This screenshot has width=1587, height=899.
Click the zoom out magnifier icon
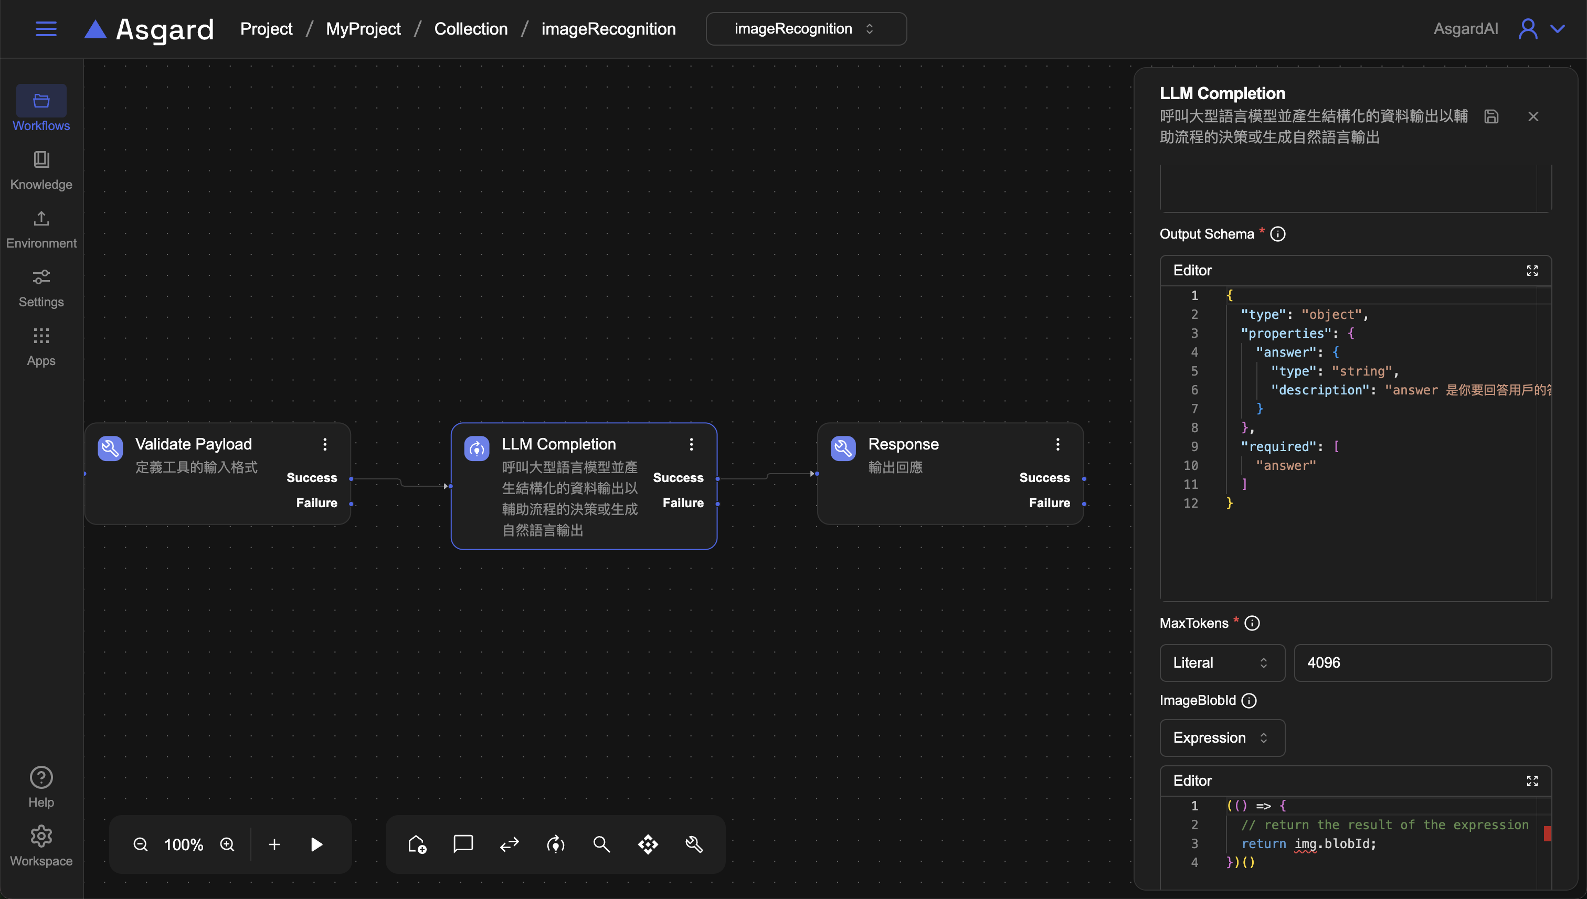click(x=140, y=844)
